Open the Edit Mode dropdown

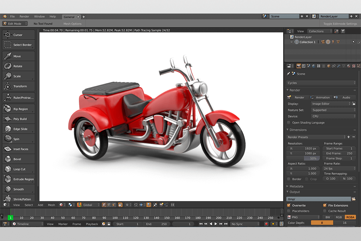[x=15, y=24]
